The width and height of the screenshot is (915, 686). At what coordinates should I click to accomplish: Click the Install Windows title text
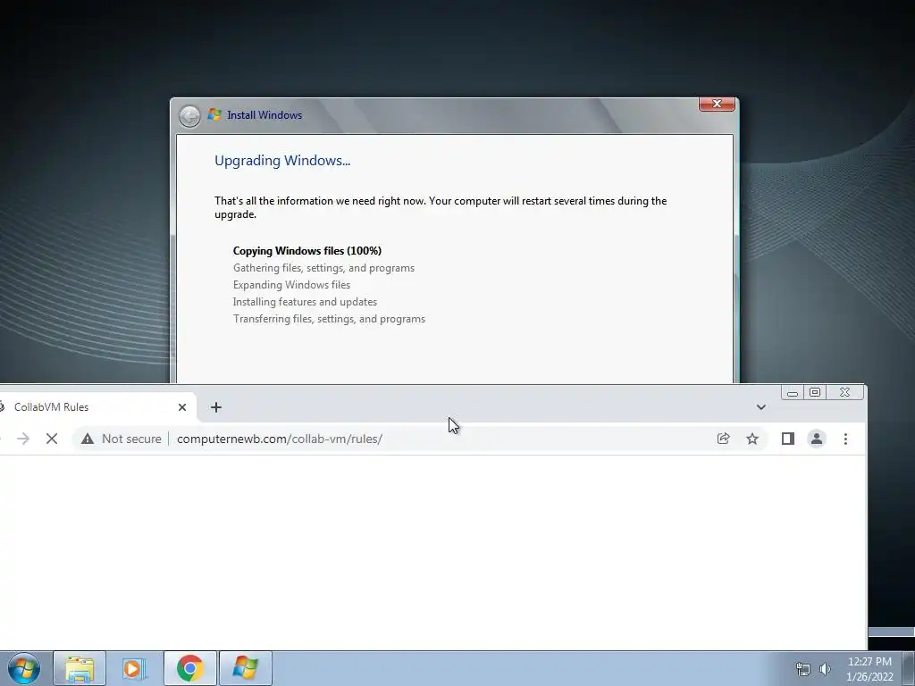coord(264,115)
